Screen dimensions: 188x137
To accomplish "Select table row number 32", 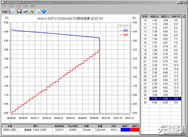I will coord(161,102).
